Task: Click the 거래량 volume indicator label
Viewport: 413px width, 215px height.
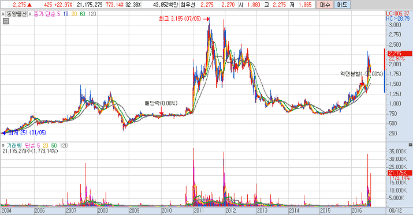Action: pyautogui.click(x=14, y=145)
